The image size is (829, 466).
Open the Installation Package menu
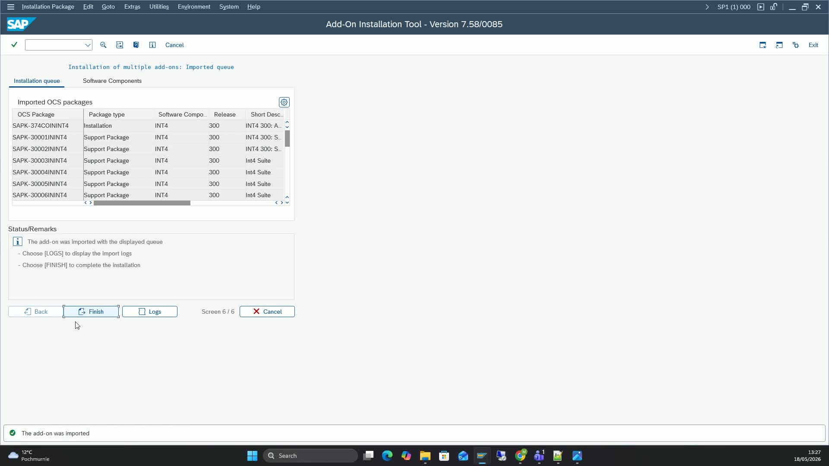[48, 7]
